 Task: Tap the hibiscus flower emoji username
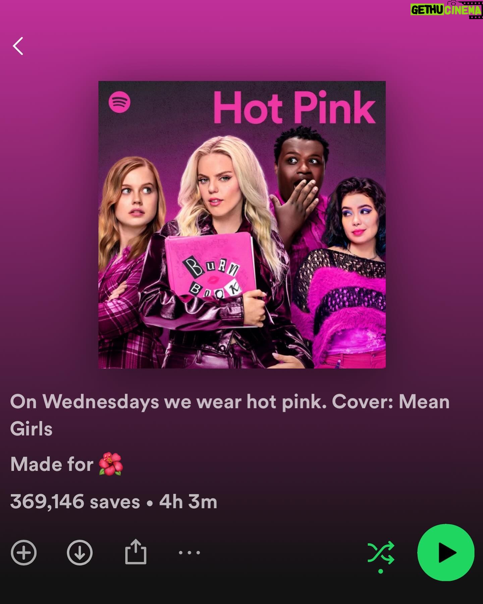[111, 464]
